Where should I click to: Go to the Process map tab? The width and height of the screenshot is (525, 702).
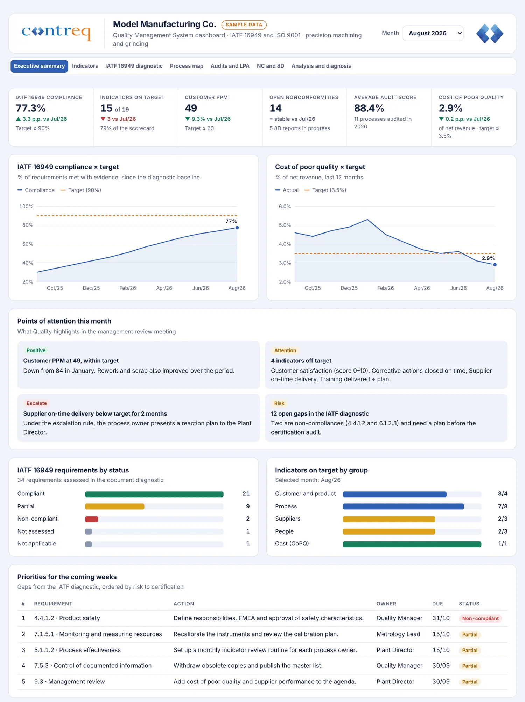pos(187,66)
